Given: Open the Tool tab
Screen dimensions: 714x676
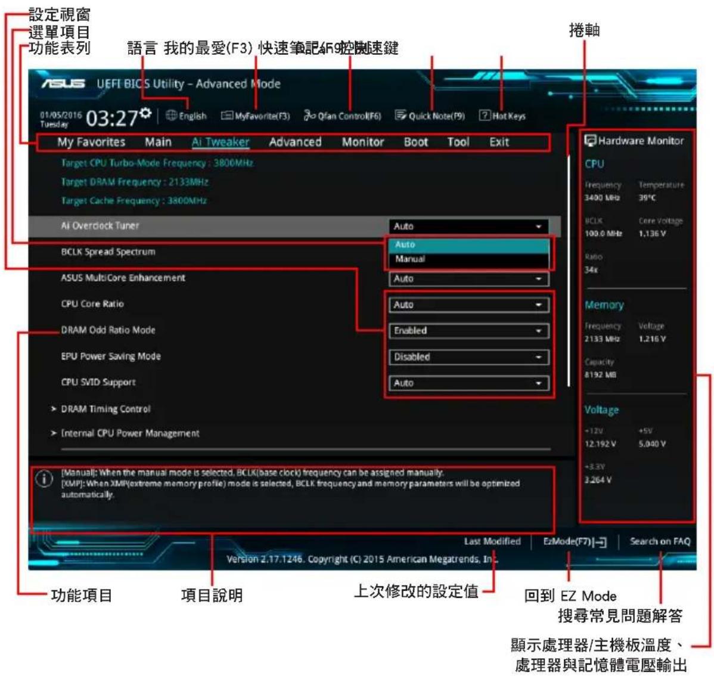Looking at the screenshot, I should [458, 142].
